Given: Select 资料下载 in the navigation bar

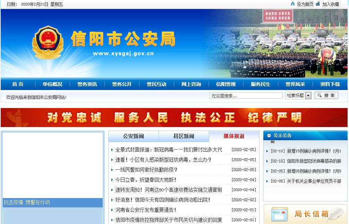Looking at the screenshot, I should 330,84.
